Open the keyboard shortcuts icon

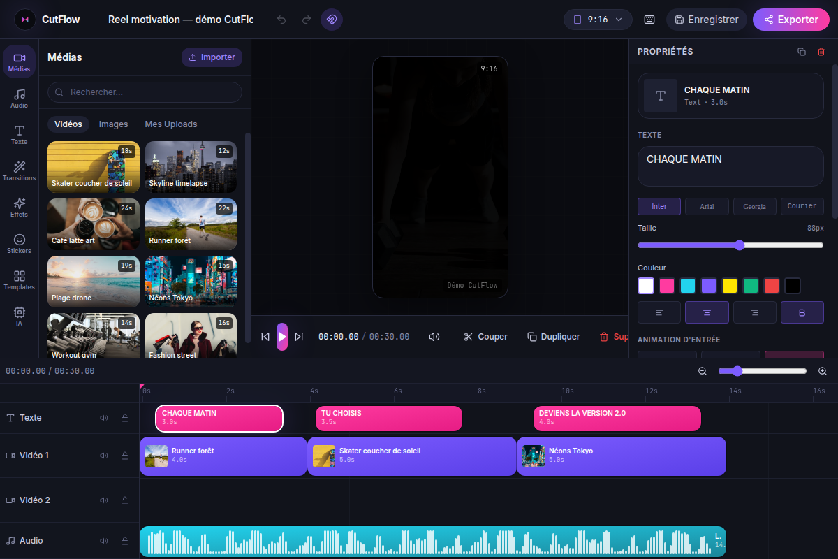(649, 20)
